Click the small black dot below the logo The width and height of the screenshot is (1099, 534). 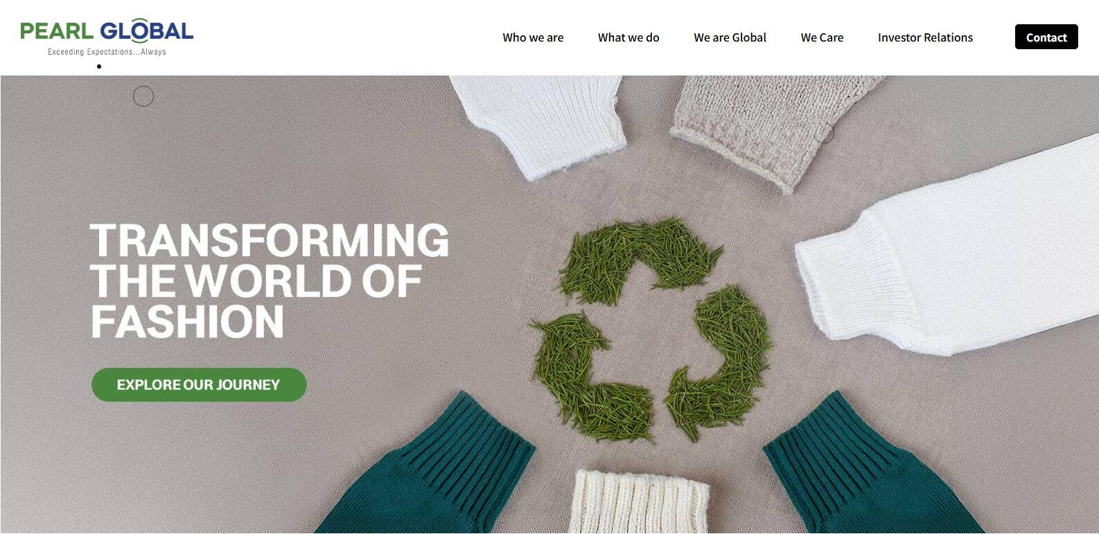coord(99,66)
